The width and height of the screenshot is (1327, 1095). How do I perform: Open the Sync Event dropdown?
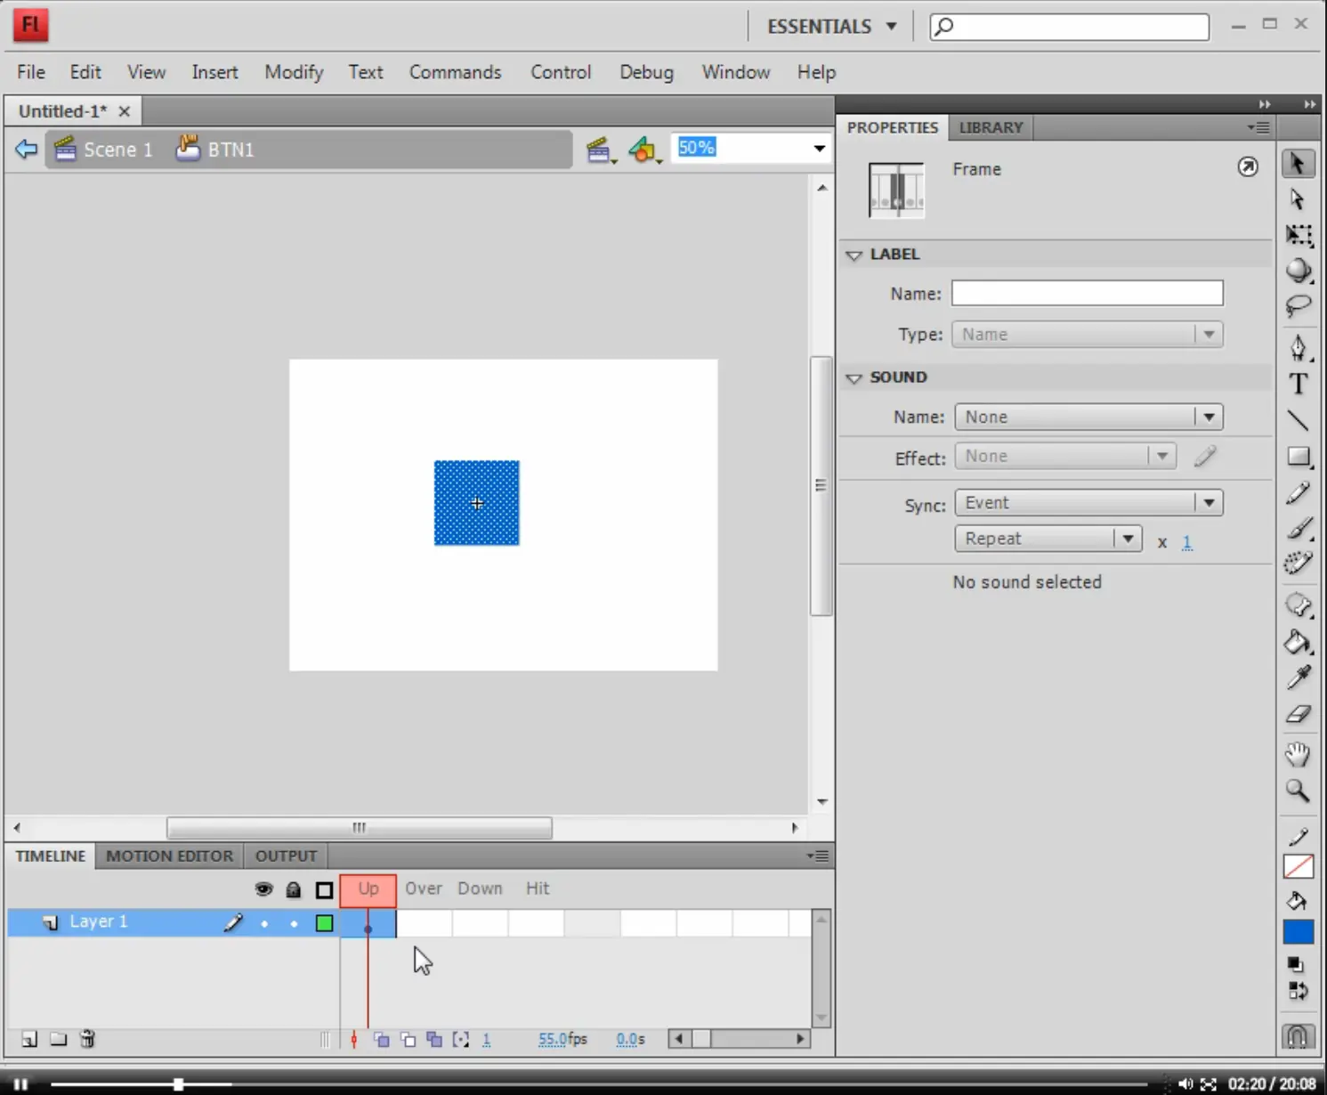[x=1088, y=502]
